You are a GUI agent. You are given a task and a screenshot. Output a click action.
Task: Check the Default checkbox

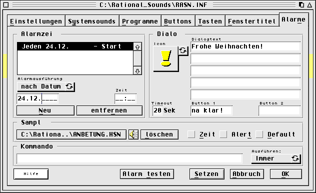259,134
